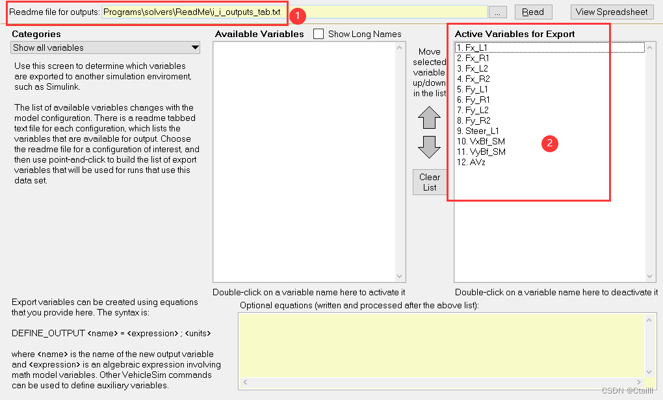Viewport: 663px width, 400px height.
Task: Move selected variable up with up arrow
Action: click(x=429, y=117)
